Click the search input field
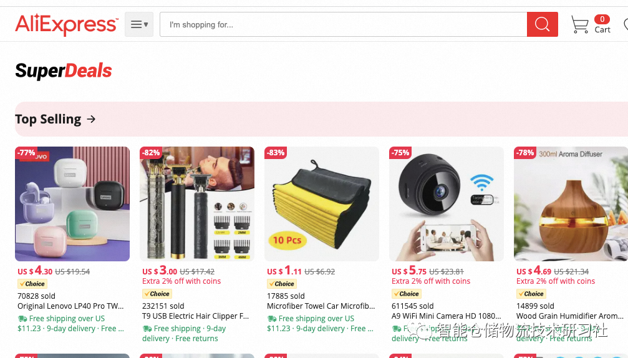The height and width of the screenshot is (358, 628). pos(343,24)
